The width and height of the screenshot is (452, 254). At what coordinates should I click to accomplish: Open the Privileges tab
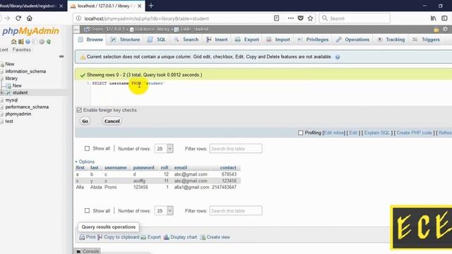coord(313,40)
